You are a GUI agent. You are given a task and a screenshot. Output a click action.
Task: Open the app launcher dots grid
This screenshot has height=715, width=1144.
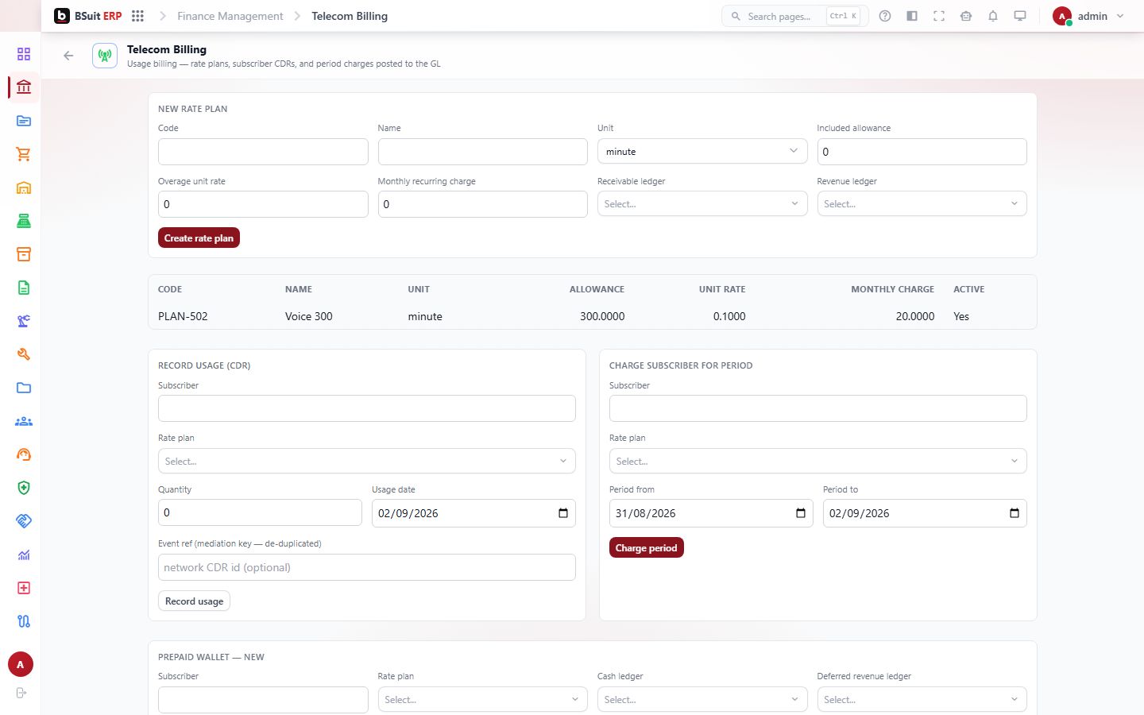[137, 16]
